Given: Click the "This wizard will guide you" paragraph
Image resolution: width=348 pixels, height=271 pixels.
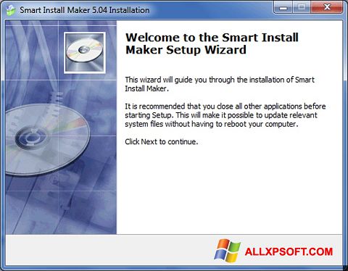Looking at the screenshot, I should click(220, 84).
